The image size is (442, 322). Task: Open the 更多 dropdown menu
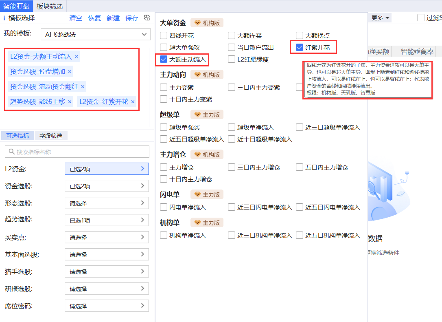click(380, 18)
